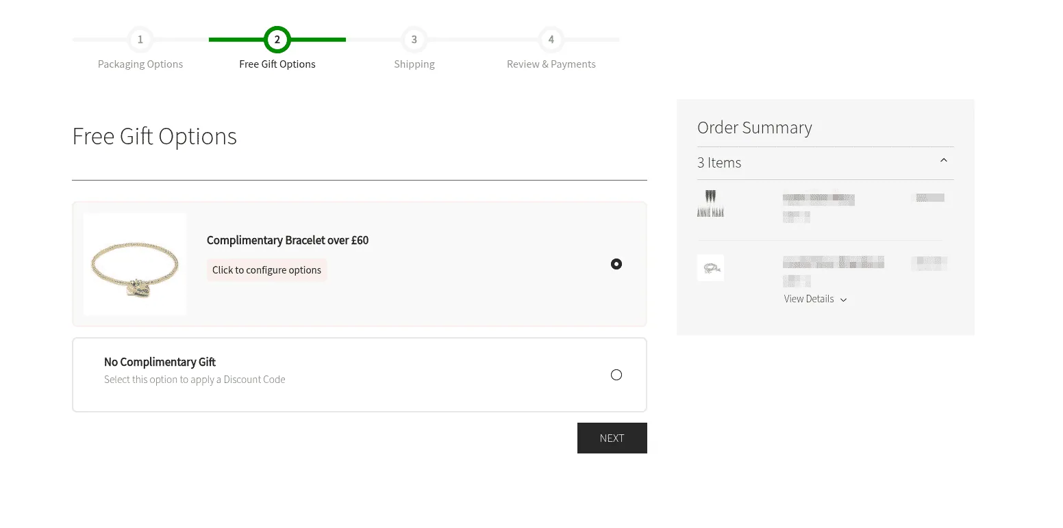Screen dimensions: 1063x528
Task: Click the 'Order Summary' heading
Action: (x=755, y=128)
